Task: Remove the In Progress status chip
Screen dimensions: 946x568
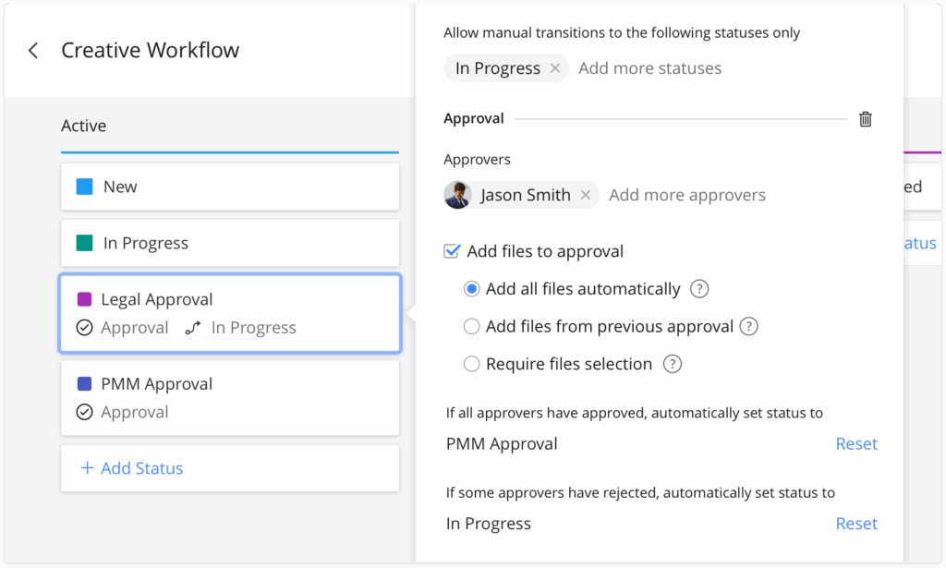Action: point(554,68)
